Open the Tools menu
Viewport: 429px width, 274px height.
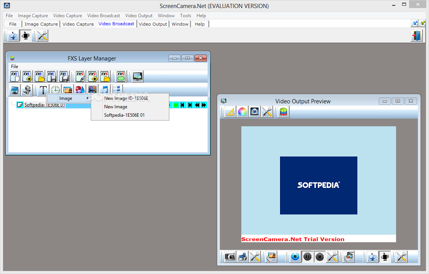[x=185, y=16]
